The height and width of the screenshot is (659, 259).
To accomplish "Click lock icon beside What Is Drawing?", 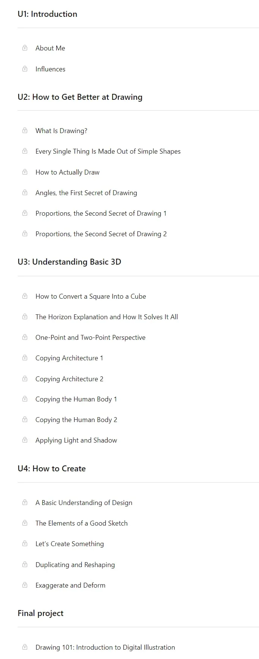I will tap(25, 130).
